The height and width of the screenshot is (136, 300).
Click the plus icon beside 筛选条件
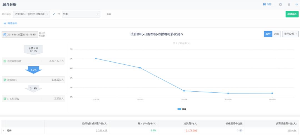[x=5, y=23]
